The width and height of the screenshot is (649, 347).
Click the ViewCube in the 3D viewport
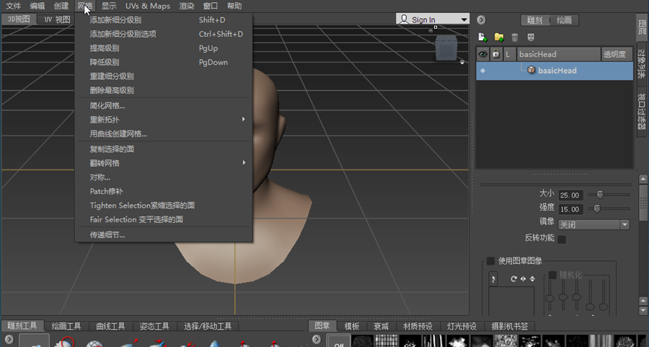pyautogui.click(x=446, y=48)
